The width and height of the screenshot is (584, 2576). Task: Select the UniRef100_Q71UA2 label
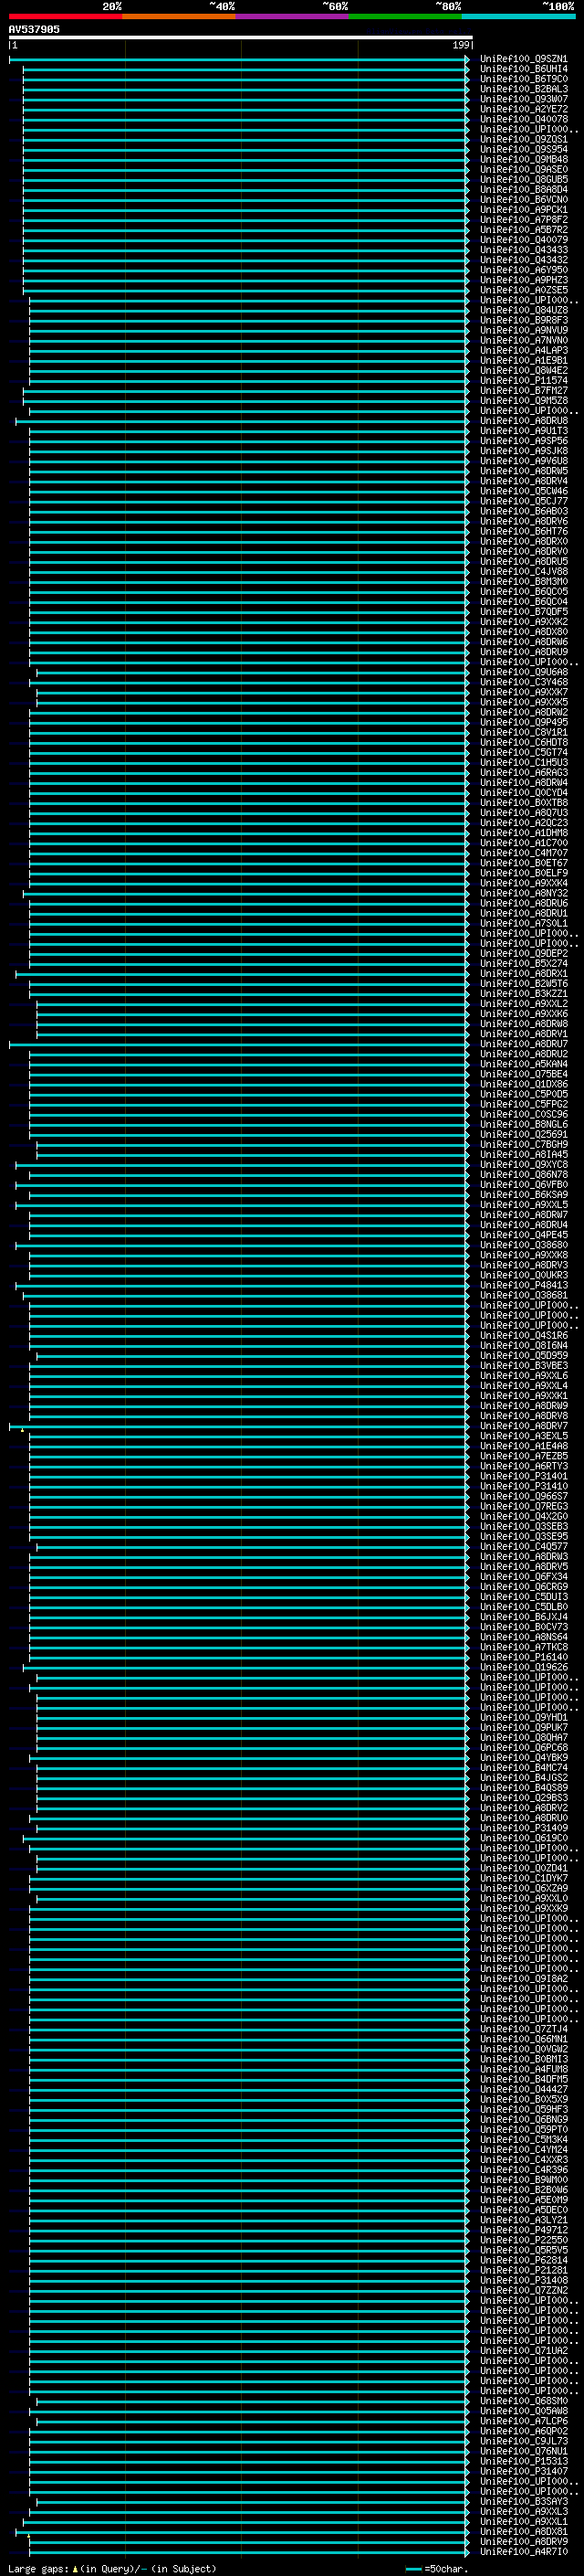coord(524,2351)
